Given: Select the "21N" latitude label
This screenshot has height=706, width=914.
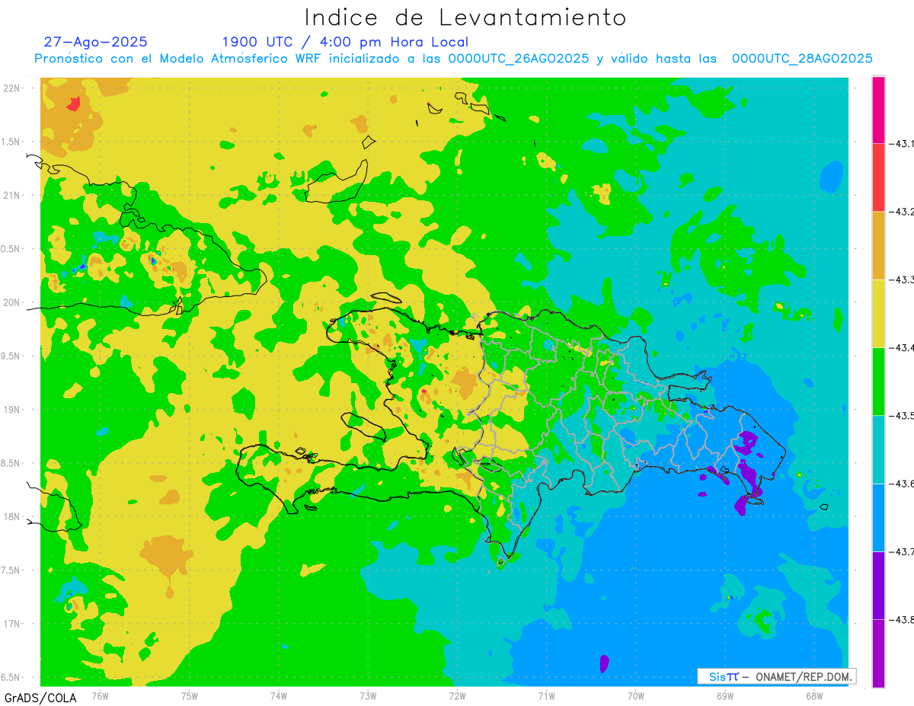Looking at the screenshot, I should point(12,195).
